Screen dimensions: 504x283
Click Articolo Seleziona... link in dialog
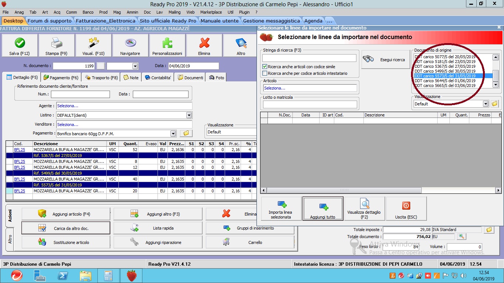[x=275, y=88]
